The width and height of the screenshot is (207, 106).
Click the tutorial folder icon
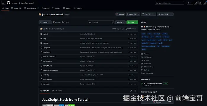41,43
